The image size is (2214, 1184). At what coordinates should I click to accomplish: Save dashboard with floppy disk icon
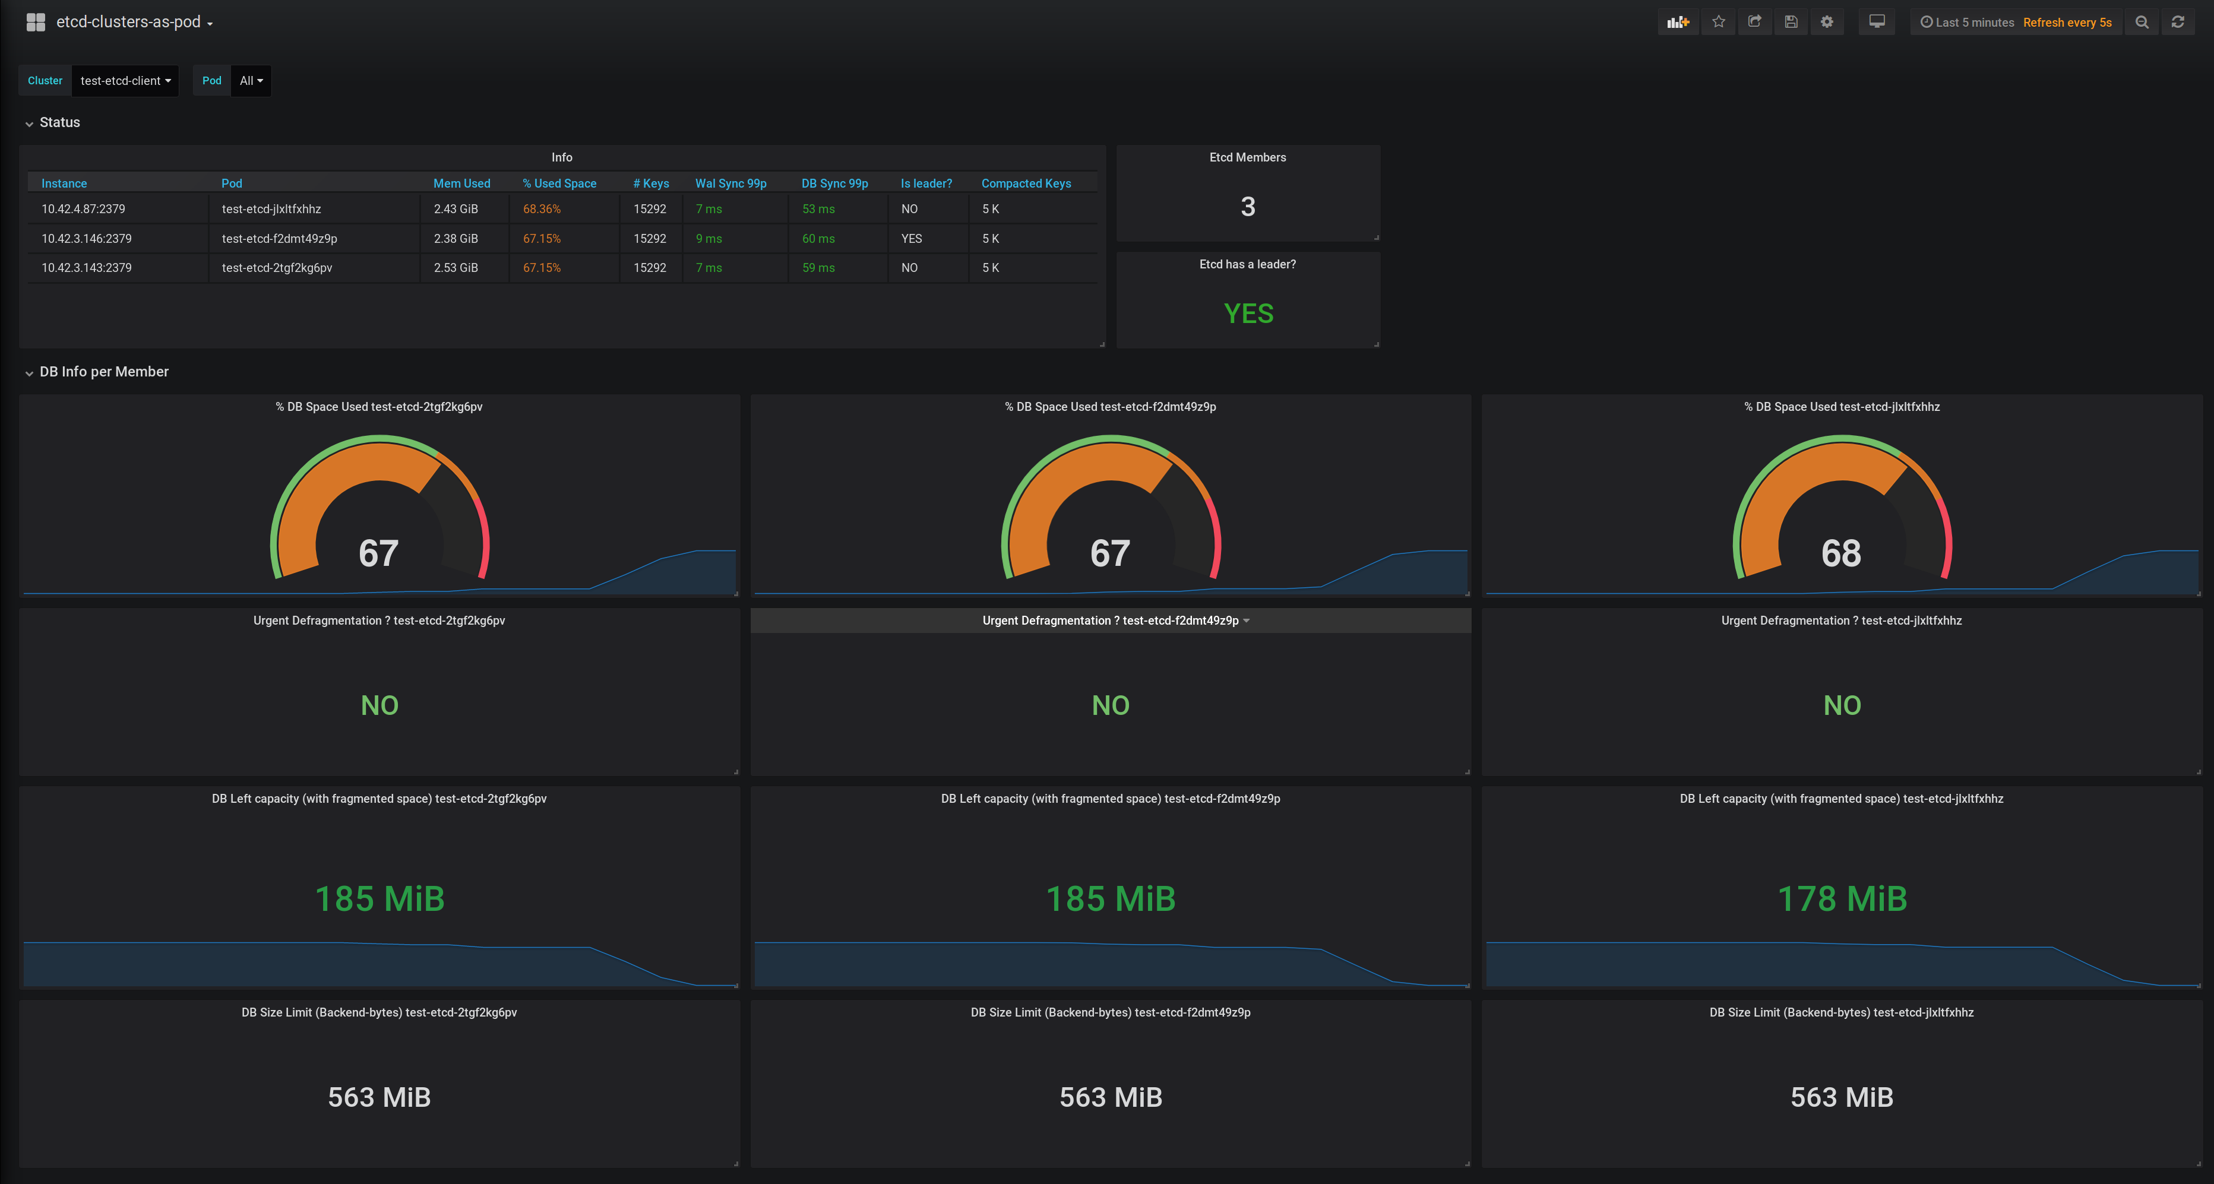click(x=1791, y=23)
